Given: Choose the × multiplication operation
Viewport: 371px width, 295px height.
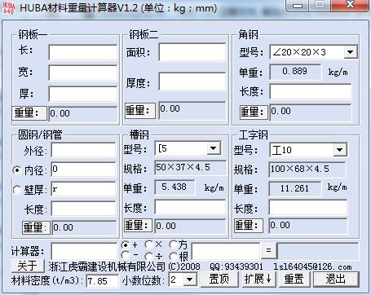Looking at the screenshot, I should tap(148, 244).
